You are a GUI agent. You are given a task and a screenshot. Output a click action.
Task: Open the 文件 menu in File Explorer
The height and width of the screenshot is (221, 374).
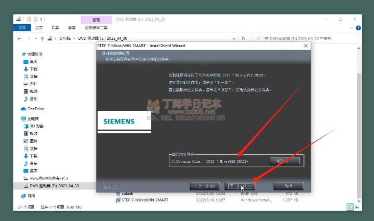22,27
